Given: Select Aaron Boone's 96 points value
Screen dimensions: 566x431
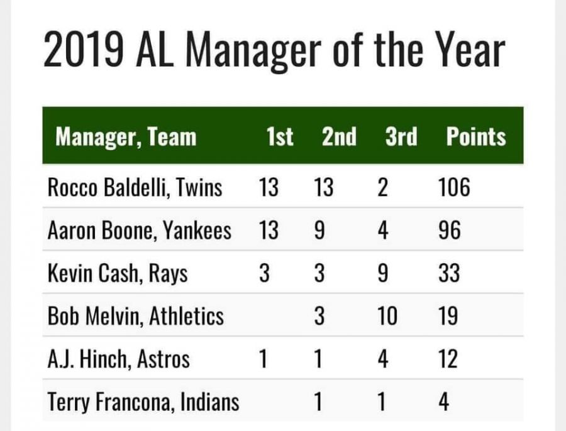Looking at the screenshot, I should click(x=449, y=231).
